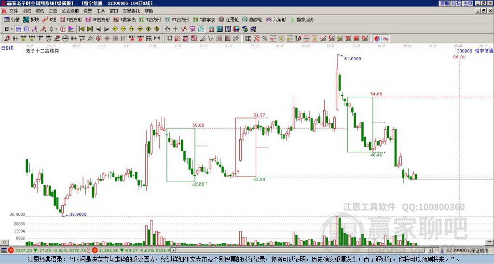Open the 赢家轮 tool
Image resolution: width=494 pixels, height=264 pixels.
(x=252, y=19)
